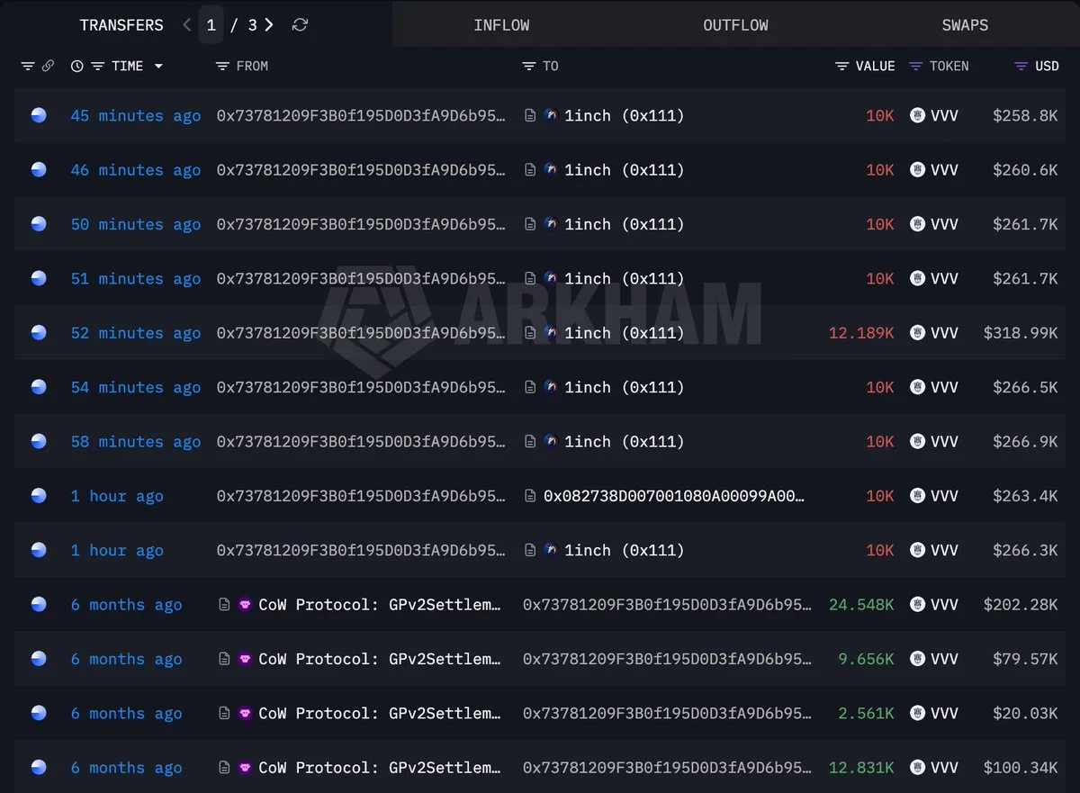Image resolution: width=1080 pixels, height=793 pixels.
Task: Open the FROM column filter
Action: [x=223, y=66]
